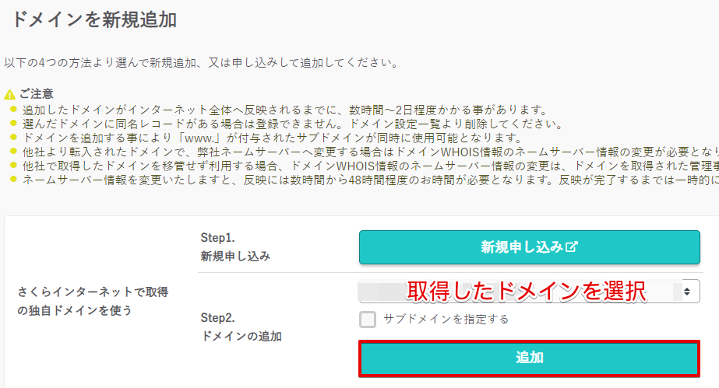Select the Step1. 新規申し込み label
This screenshot has width=719, height=388.
tap(235, 247)
